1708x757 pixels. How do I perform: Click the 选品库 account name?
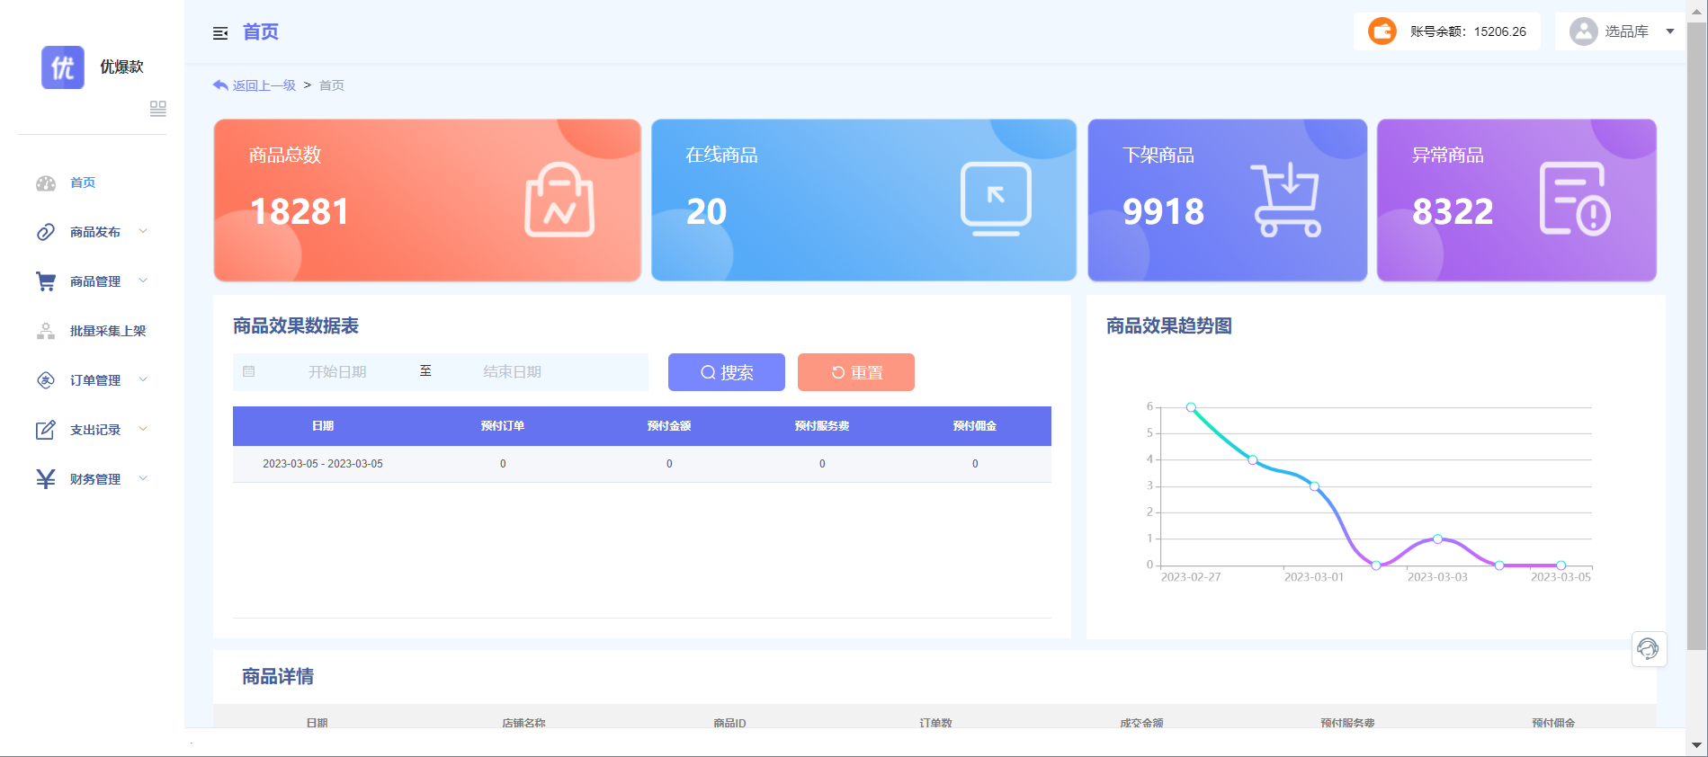coord(1626,31)
